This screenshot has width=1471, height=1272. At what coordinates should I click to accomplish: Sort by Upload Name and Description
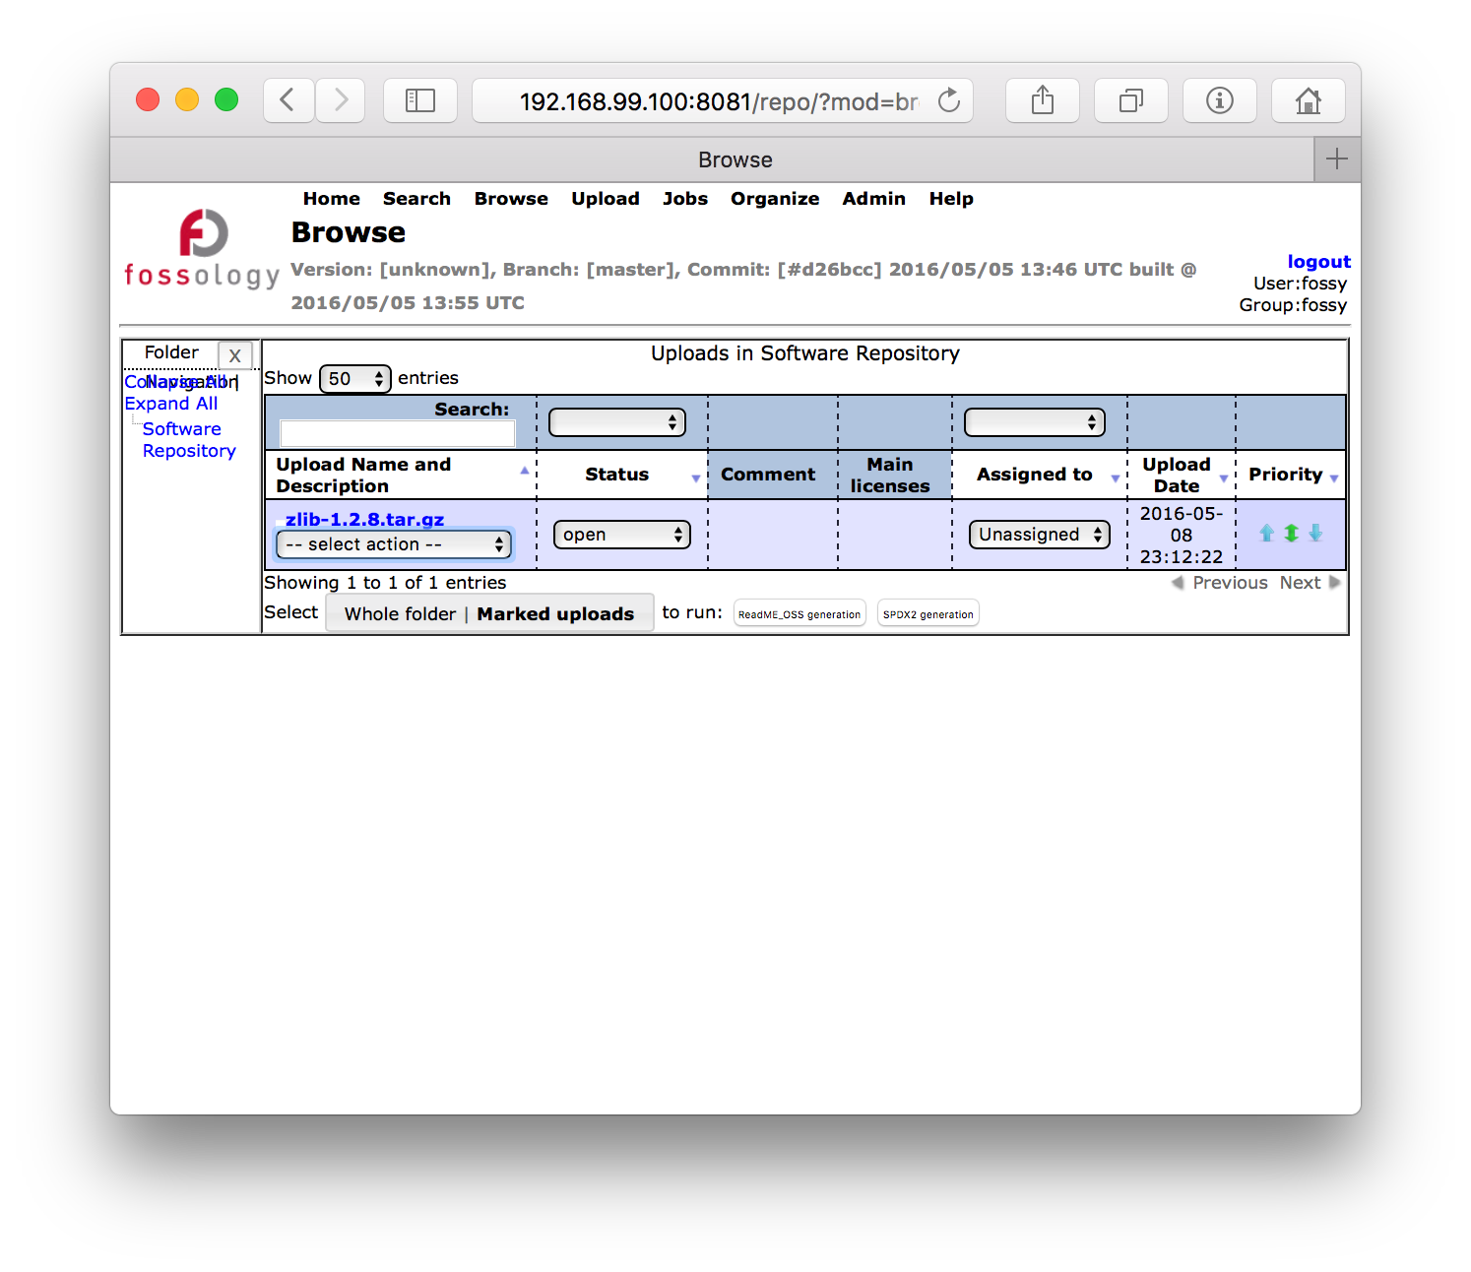coord(400,475)
